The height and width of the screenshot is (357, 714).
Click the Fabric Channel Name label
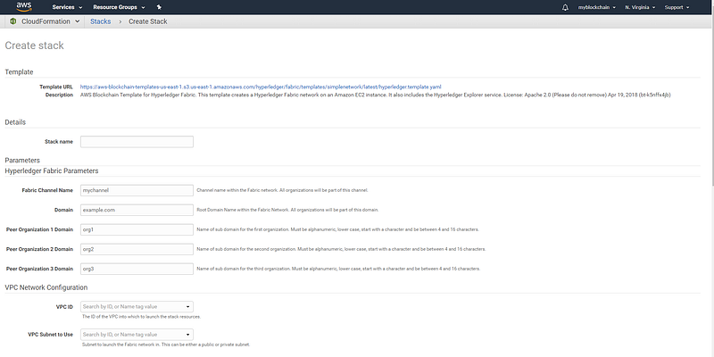click(47, 190)
